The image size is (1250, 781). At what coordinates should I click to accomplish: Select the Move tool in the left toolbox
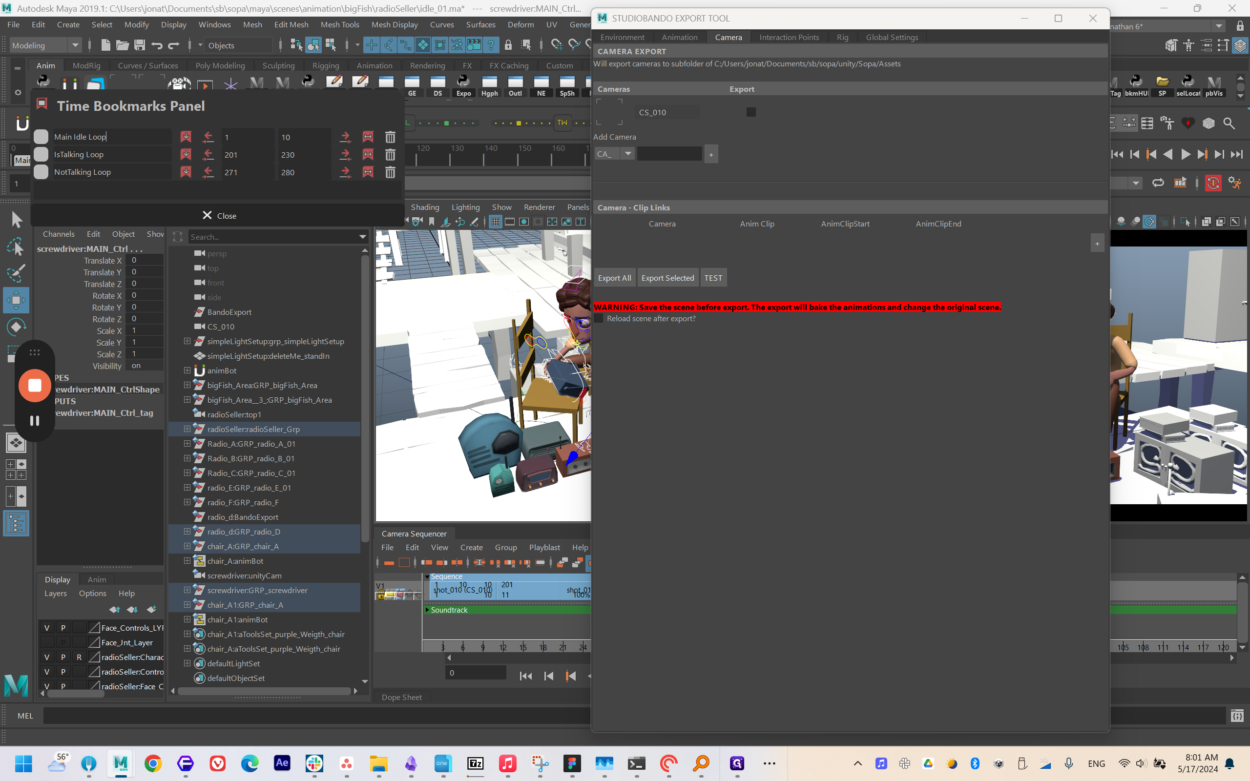click(x=16, y=300)
